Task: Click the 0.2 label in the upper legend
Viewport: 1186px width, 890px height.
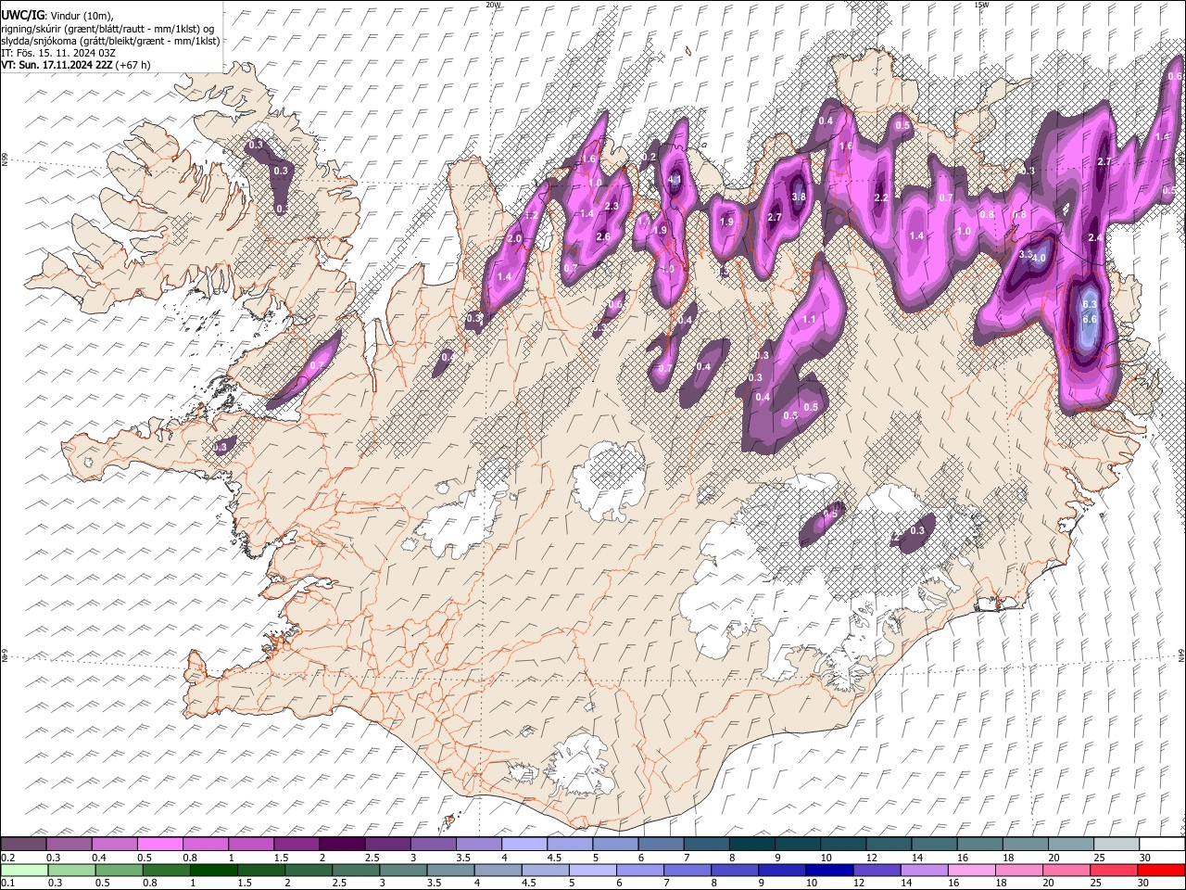Action: 7,857
